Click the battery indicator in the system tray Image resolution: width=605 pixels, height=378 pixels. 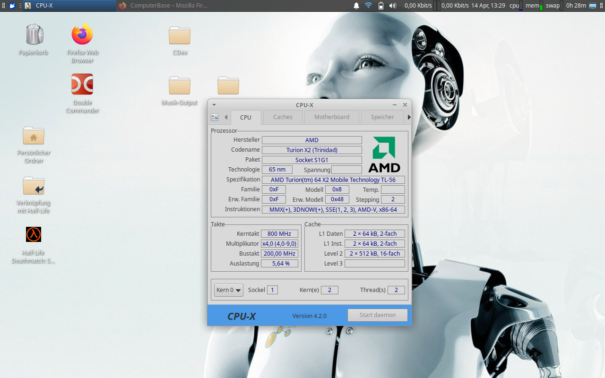(x=381, y=6)
